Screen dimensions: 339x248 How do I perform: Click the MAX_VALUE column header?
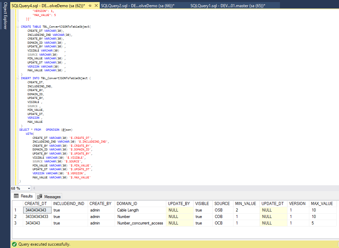(x=323, y=204)
